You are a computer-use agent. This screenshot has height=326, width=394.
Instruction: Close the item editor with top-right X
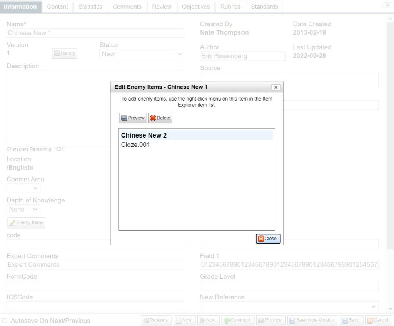click(387, 5)
